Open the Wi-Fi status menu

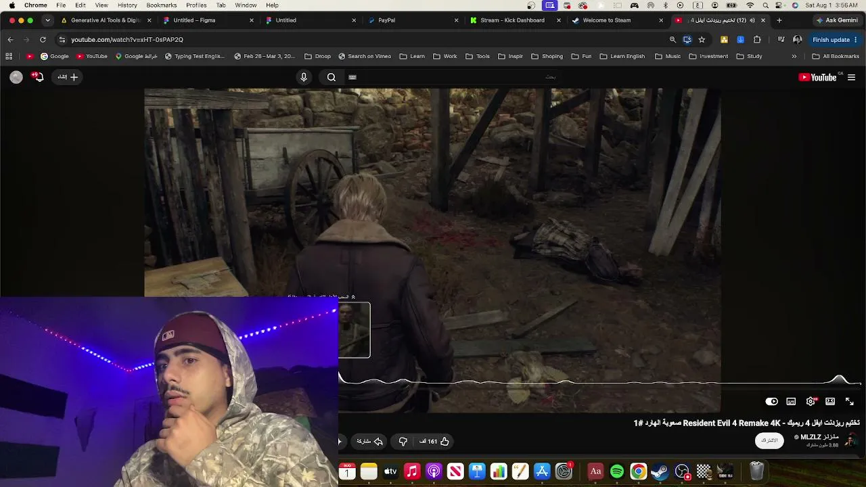coord(750,5)
